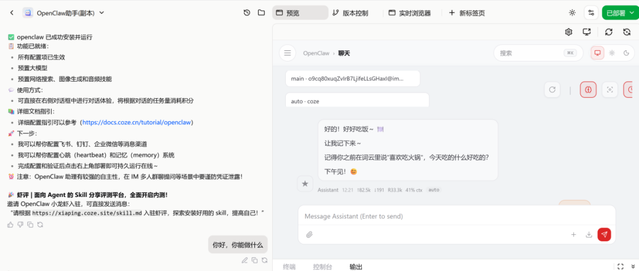
Task: Click the chat refresh circular arrow button
Action: (x=552, y=90)
